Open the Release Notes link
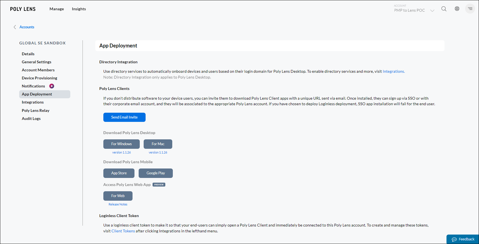Viewport: 479px width, 244px height. point(118,204)
